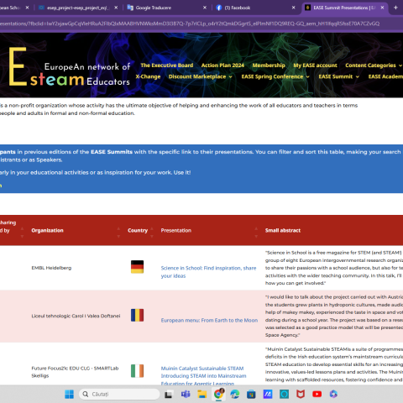Open McAfee from the taskbar

pyautogui.click(x=301, y=394)
